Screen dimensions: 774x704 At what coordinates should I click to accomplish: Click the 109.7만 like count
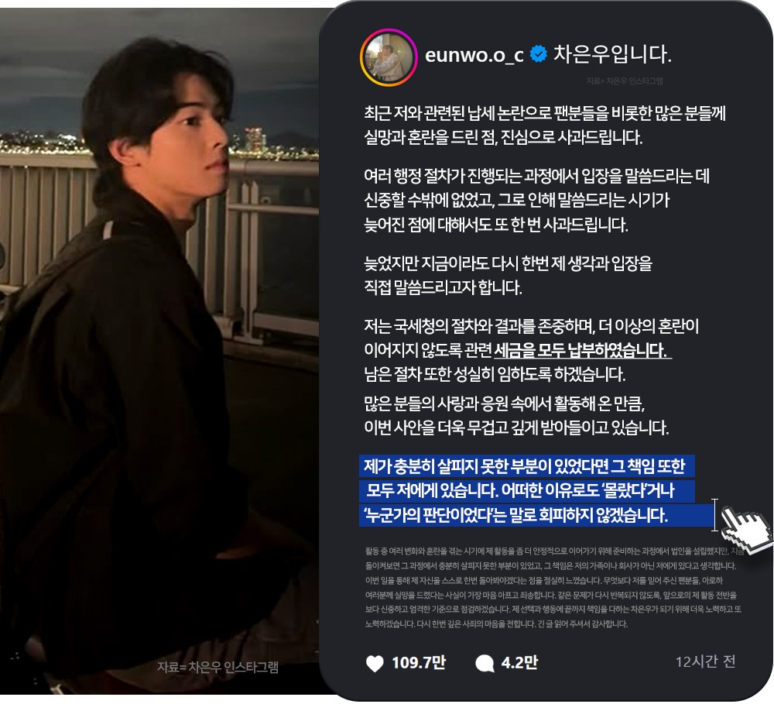[x=419, y=662]
